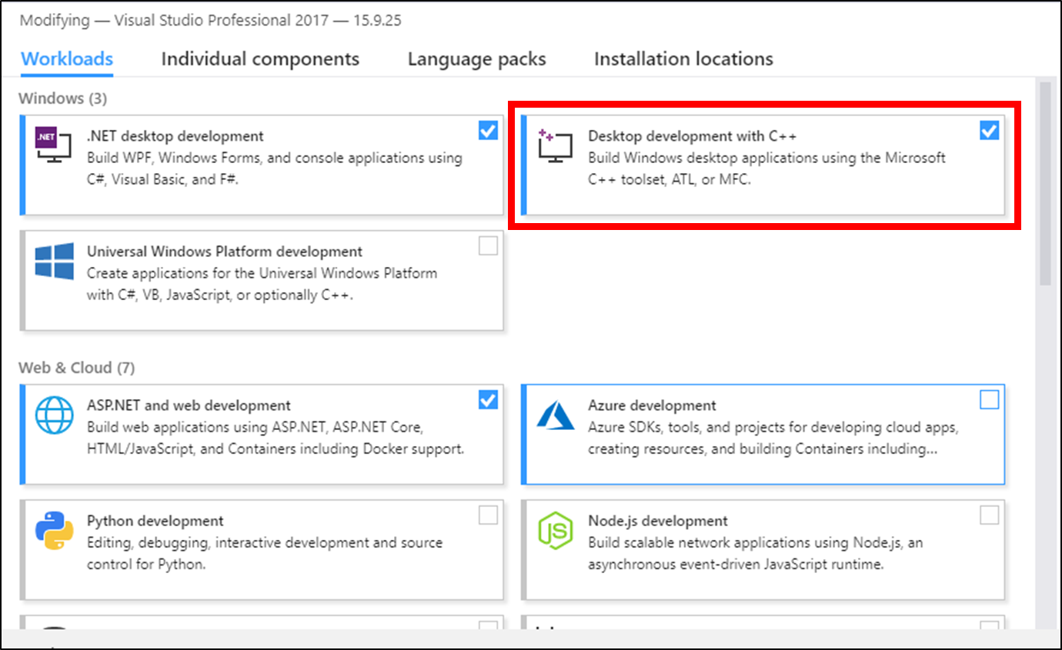Click the vertical scrollbar thumb
Viewport: 1062px width, 650px height.
click(1045, 183)
